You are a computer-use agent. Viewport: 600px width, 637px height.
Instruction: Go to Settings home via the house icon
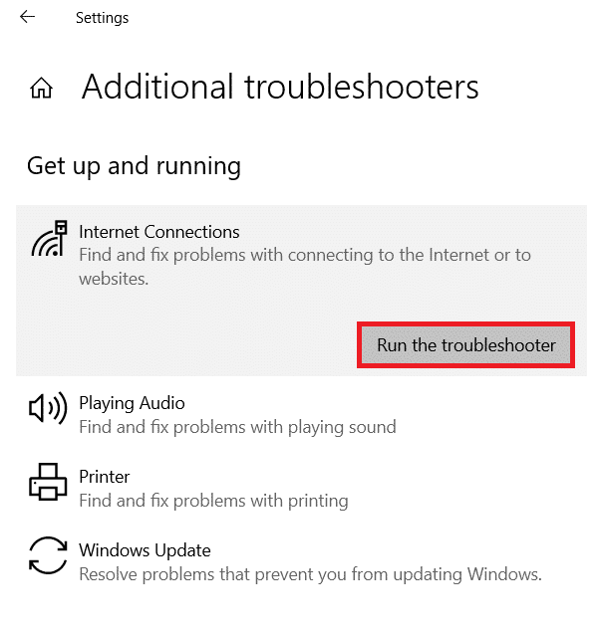(41, 89)
